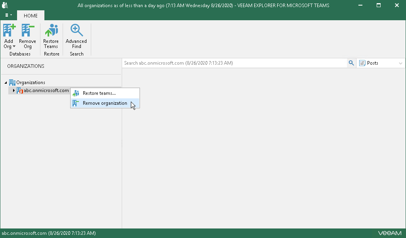Open the application menu button

pos(9,15)
